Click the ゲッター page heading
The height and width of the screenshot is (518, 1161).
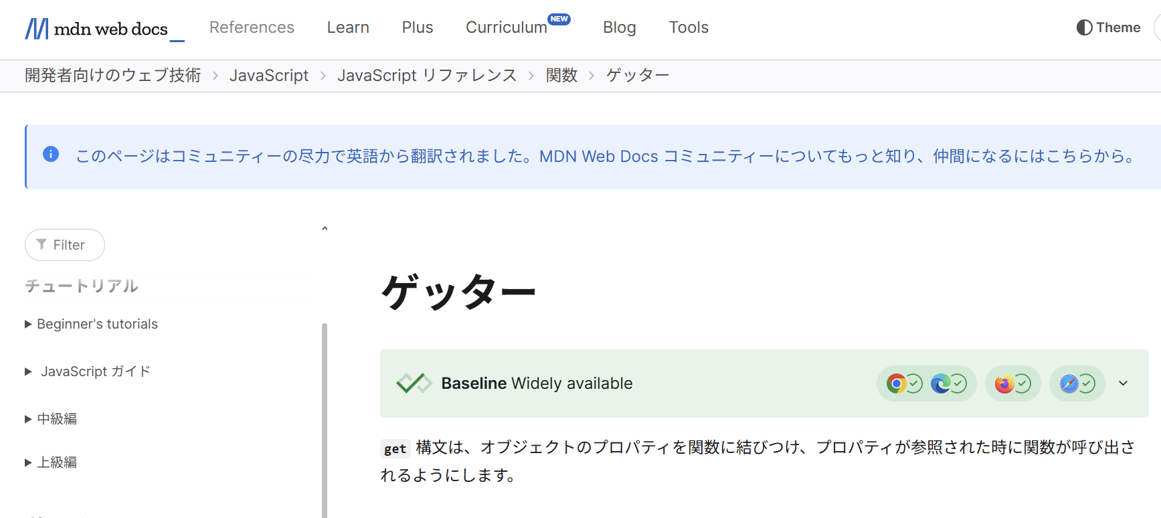pyautogui.click(x=458, y=292)
